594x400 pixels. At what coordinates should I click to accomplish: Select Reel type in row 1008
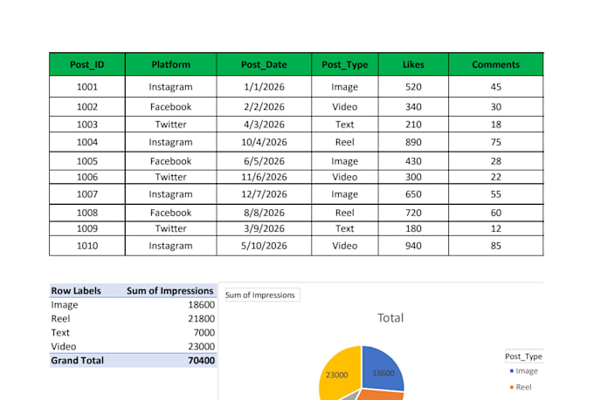coord(345,213)
